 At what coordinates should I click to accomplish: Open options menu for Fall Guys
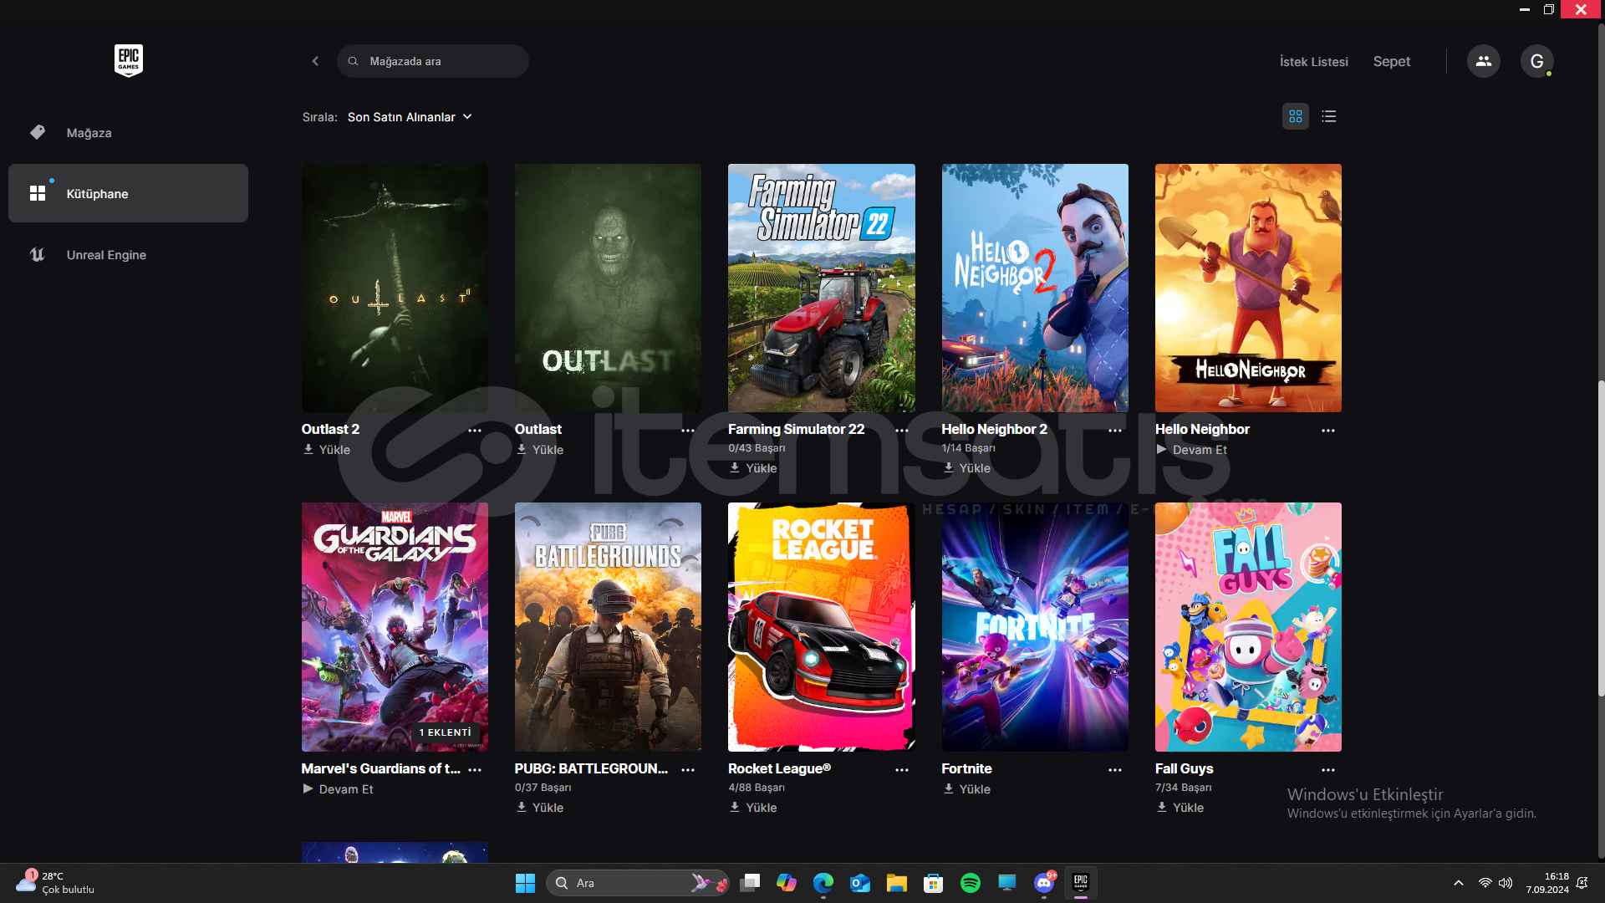(1328, 770)
